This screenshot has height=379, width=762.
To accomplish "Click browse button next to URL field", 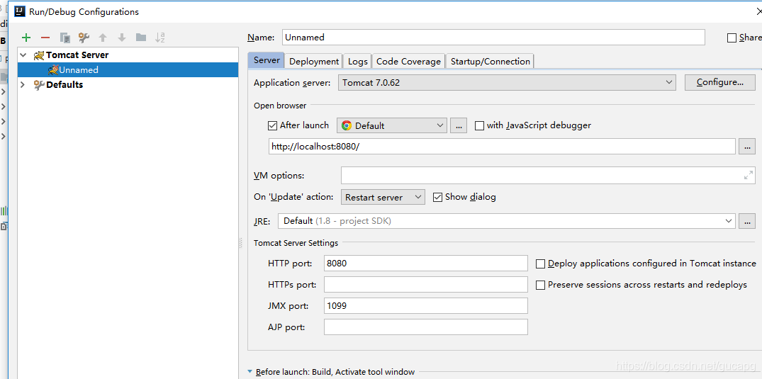I will tap(747, 146).
